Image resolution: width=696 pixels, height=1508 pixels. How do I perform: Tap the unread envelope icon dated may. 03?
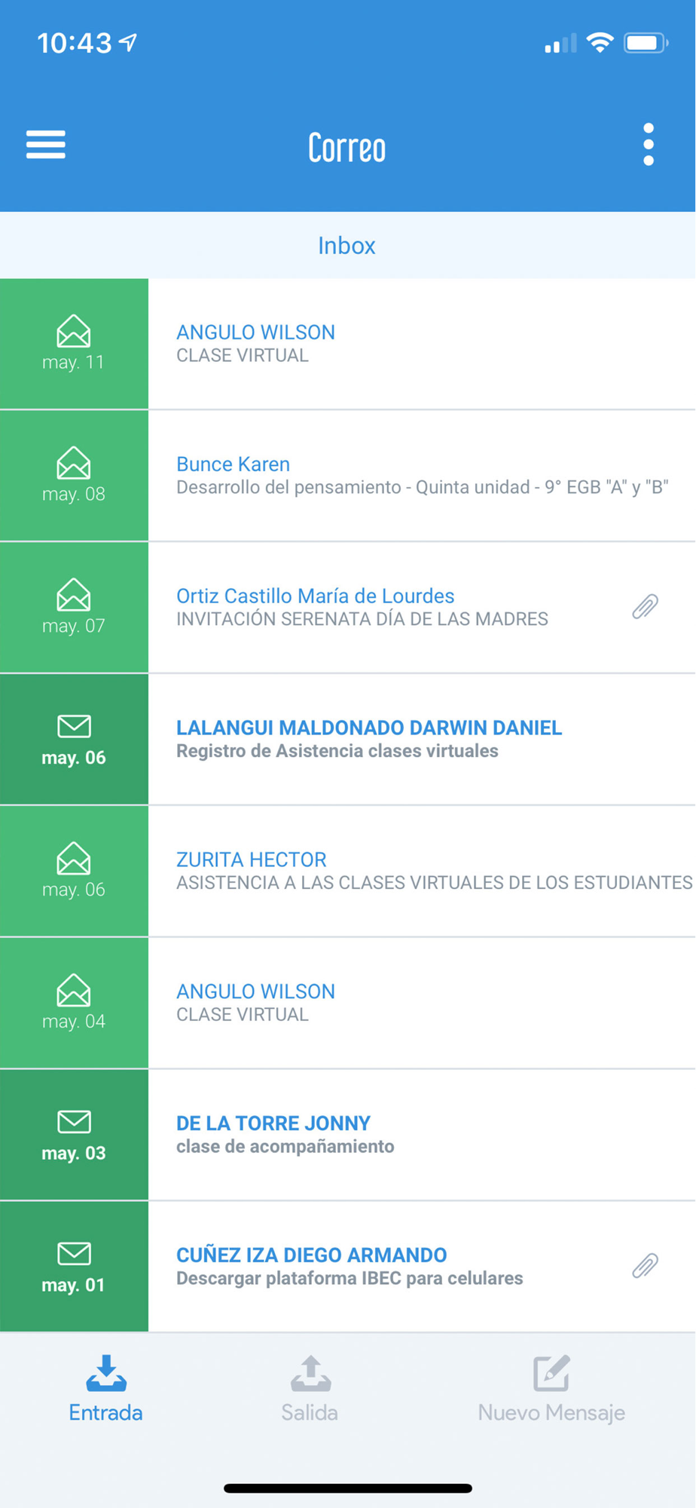point(74,1122)
